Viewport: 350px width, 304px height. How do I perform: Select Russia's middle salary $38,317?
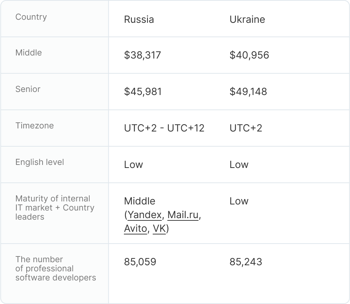click(143, 55)
